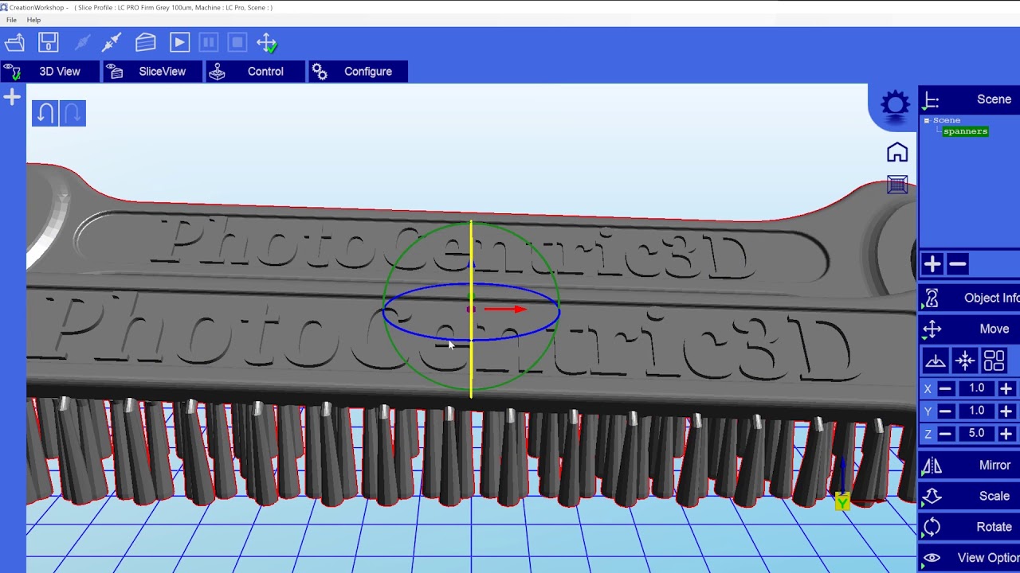Increase X move with plus button
The width and height of the screenshot is (1020, 573).
pos(1006,388)
